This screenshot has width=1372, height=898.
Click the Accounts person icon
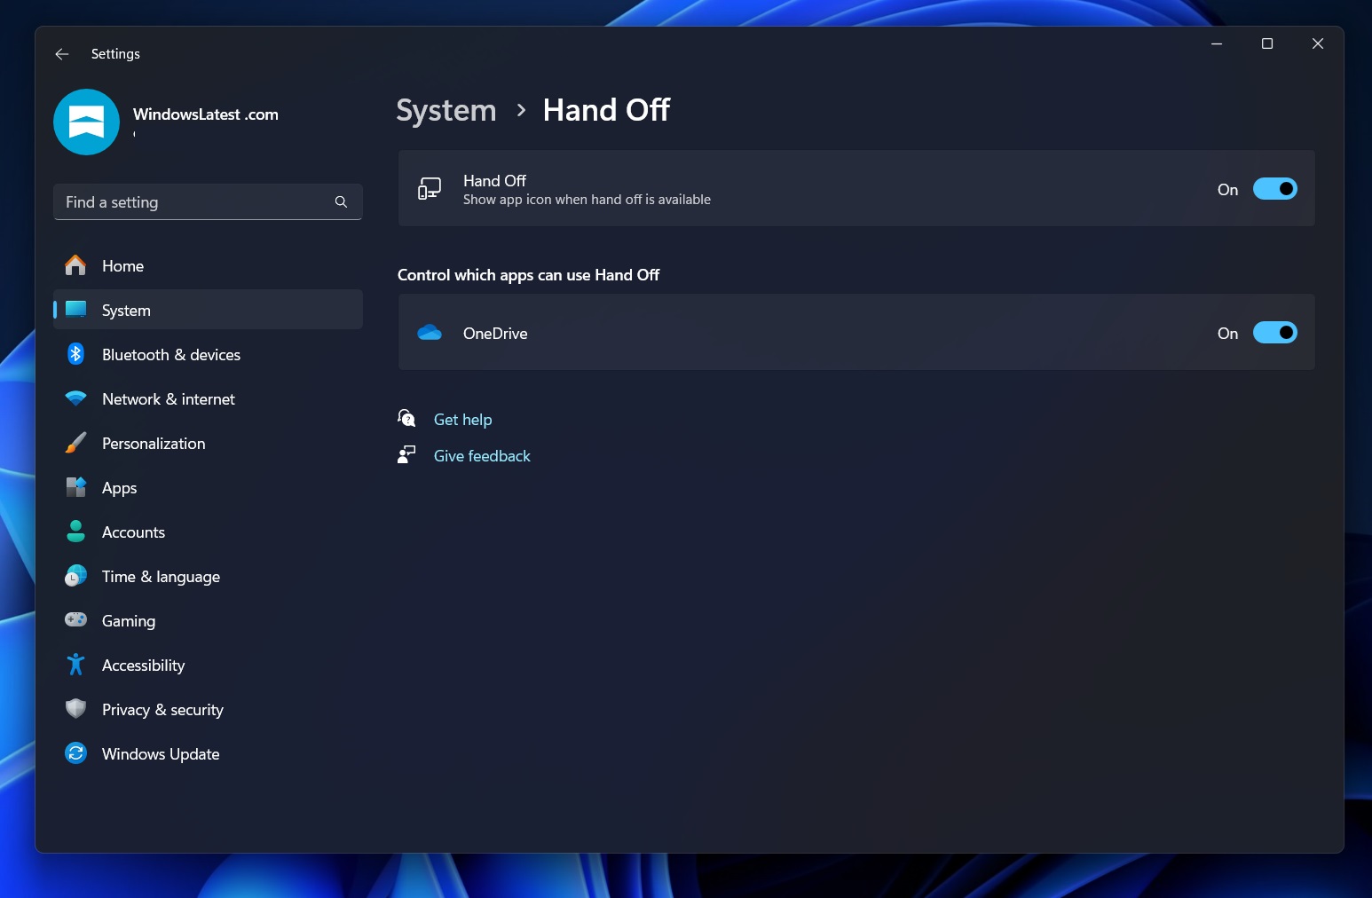tap(75, 532)
